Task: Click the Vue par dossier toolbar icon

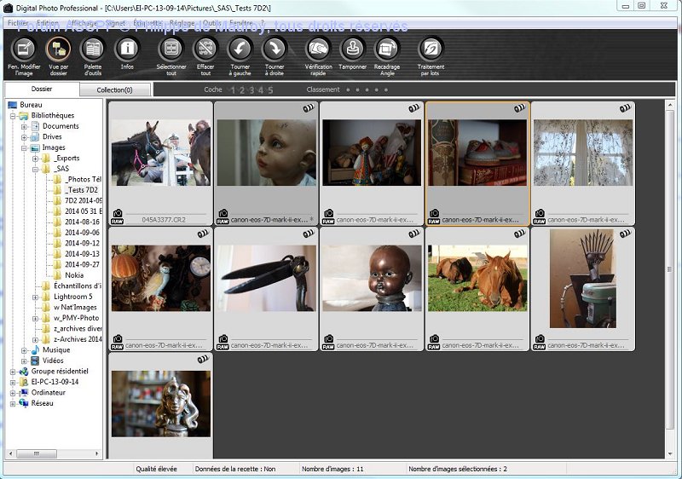Action: 58,49
